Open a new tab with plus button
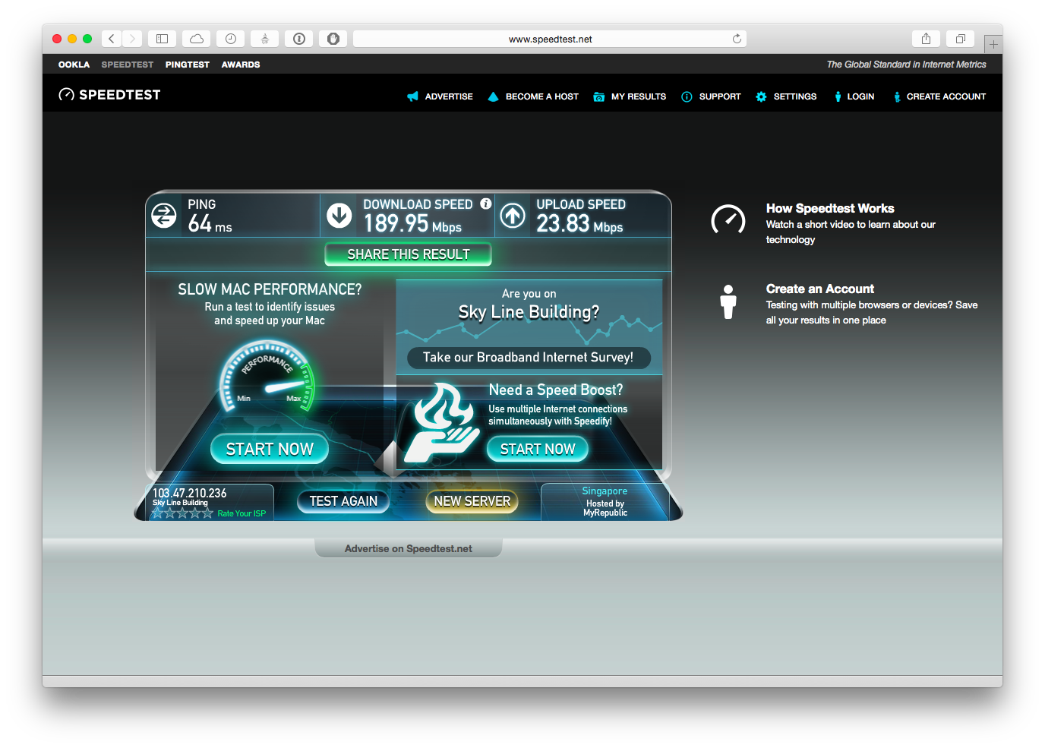 pos(993,45)
